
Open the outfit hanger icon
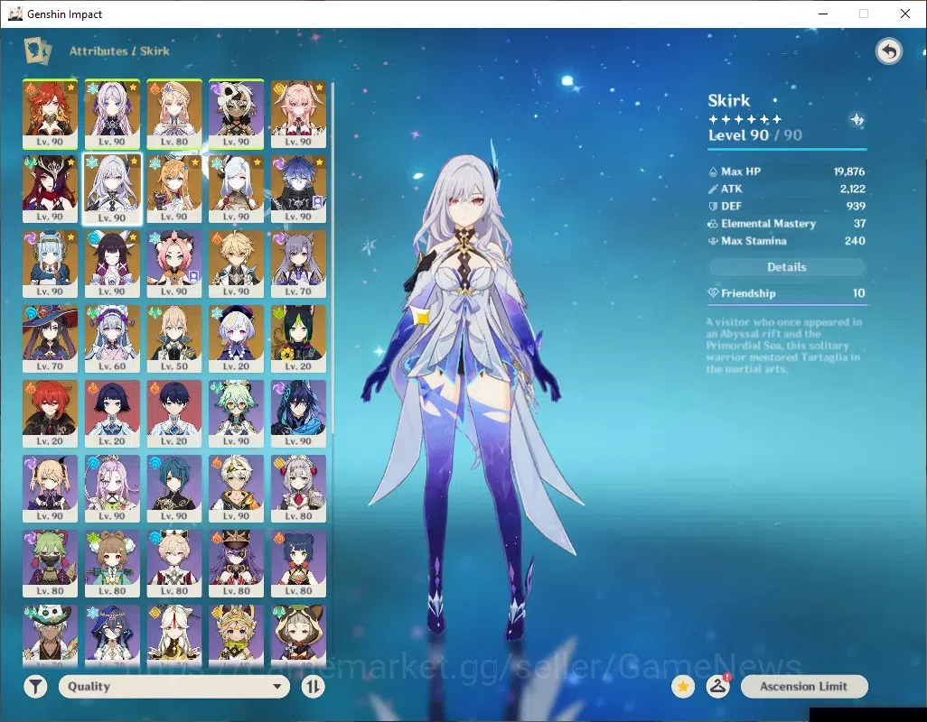[x=717, y=687]
